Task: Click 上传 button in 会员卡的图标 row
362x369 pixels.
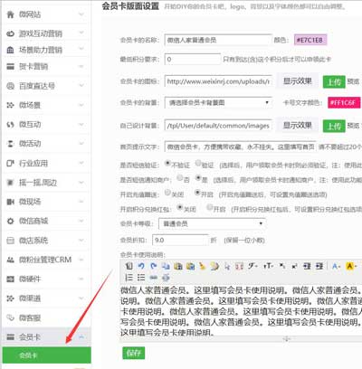Action: tap(334, 81)
